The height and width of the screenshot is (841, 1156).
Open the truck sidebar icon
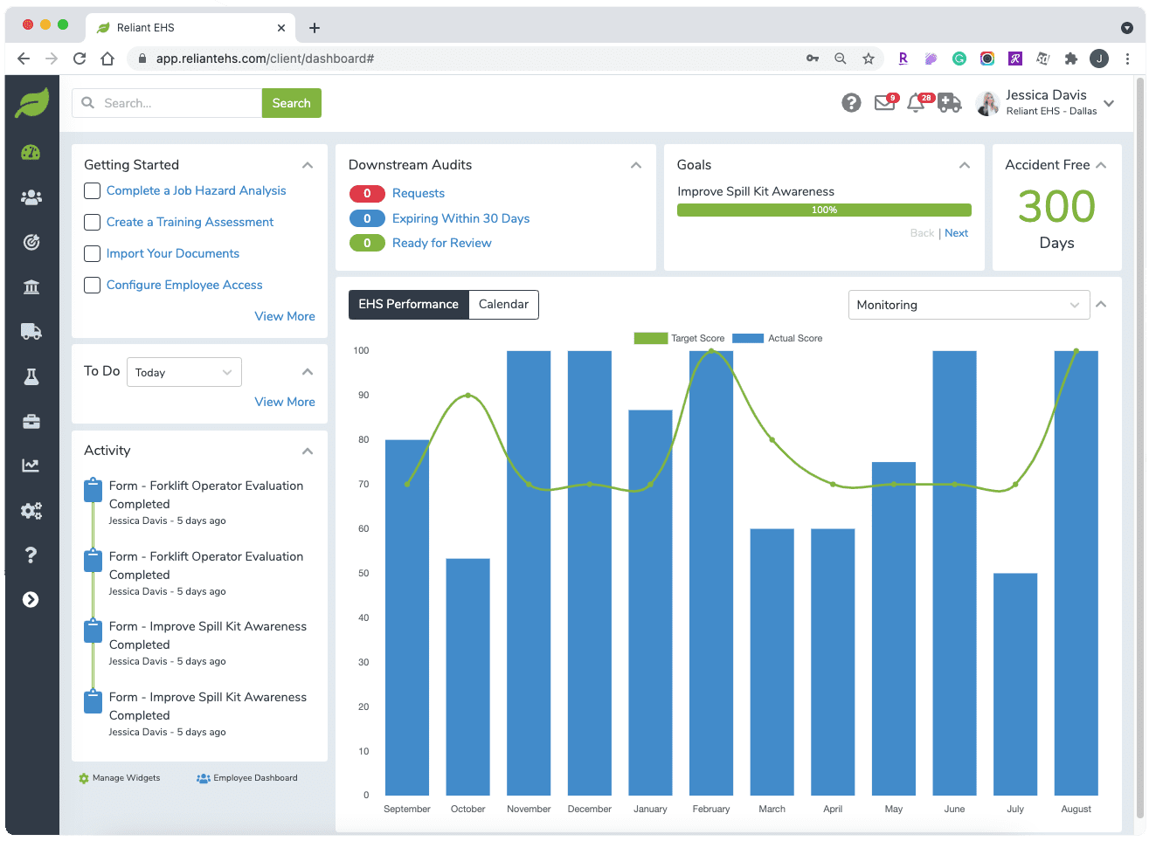(31, 331)
